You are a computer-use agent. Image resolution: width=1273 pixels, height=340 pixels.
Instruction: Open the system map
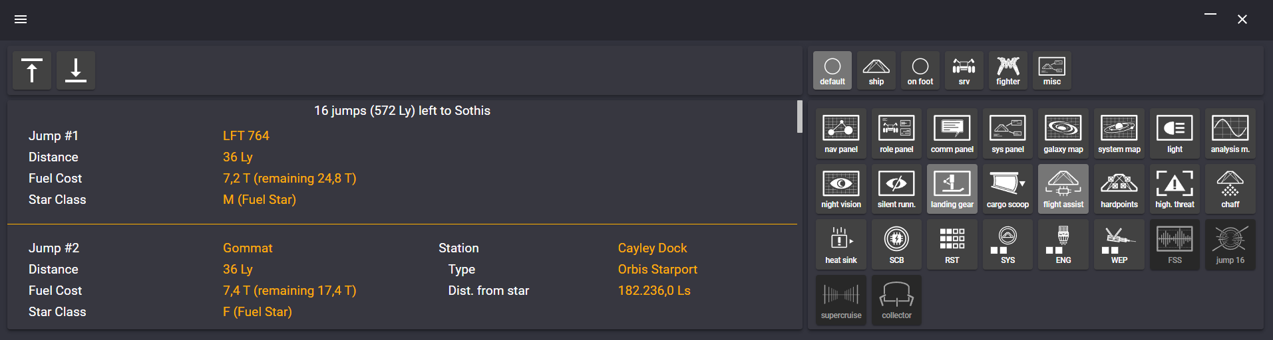pos(1119,133)
